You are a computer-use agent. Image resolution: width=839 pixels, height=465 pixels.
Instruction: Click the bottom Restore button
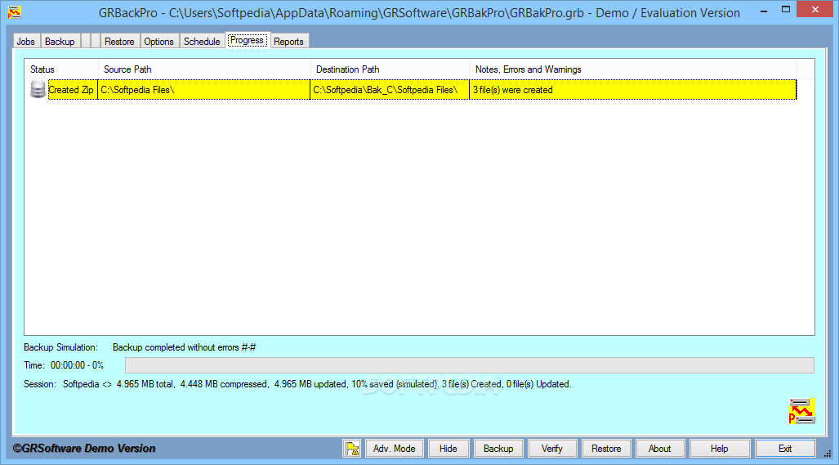pyautogui.click(x=606, y=449)
